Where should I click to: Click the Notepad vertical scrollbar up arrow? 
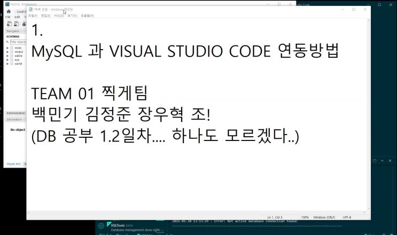coord(368,21)
